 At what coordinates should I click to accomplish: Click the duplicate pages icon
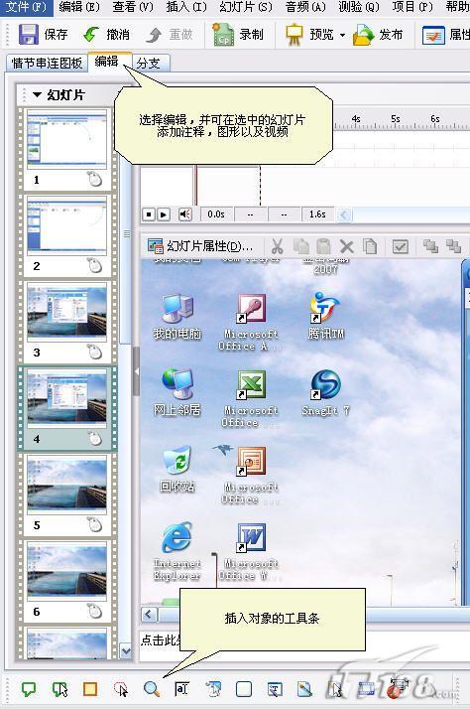pos(370,246)
